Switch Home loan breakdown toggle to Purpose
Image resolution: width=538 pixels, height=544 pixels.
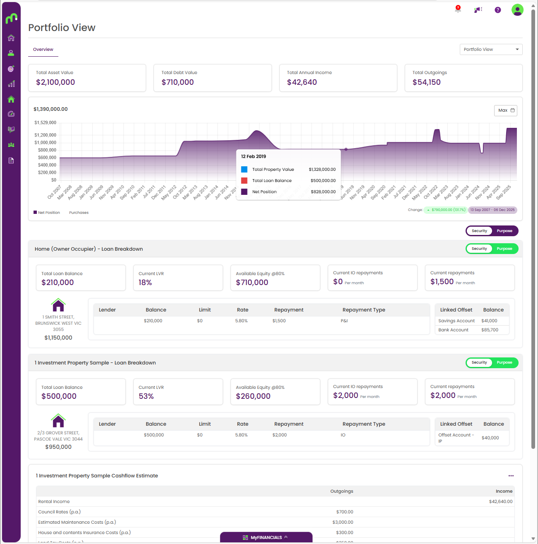[504, 249]
